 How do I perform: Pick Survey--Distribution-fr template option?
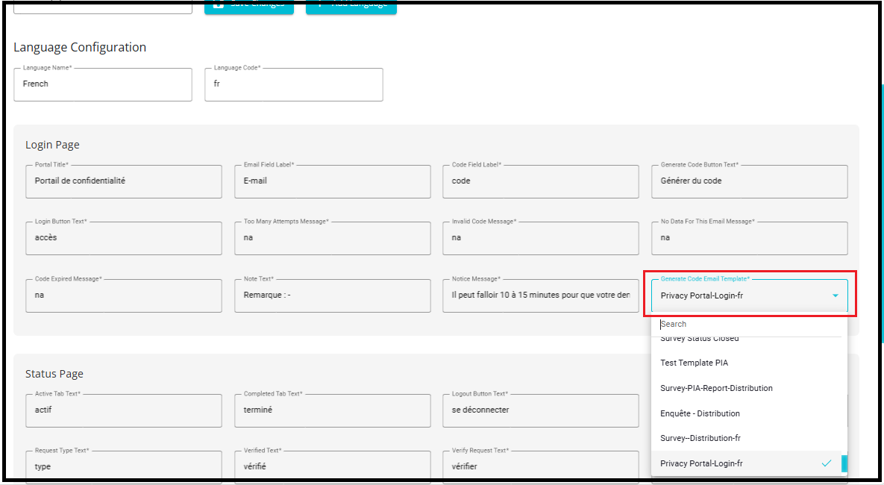point(700,438)
